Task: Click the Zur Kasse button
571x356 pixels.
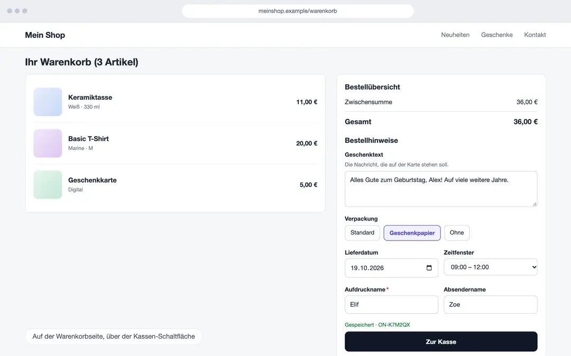Action: 441,341
